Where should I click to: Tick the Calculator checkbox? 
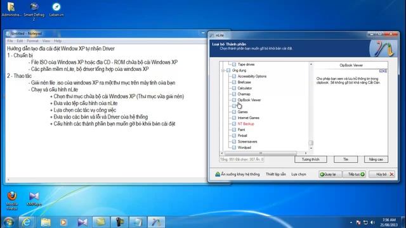234,88
